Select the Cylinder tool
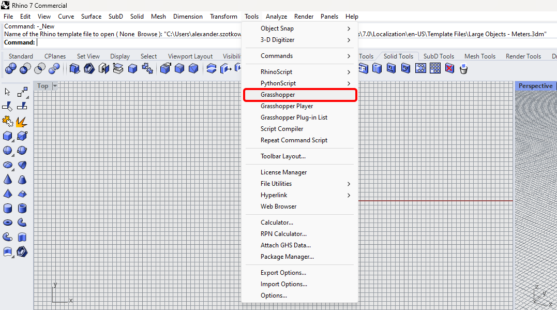557x310 pixels. pyautogui.click(x=7, y=209)
